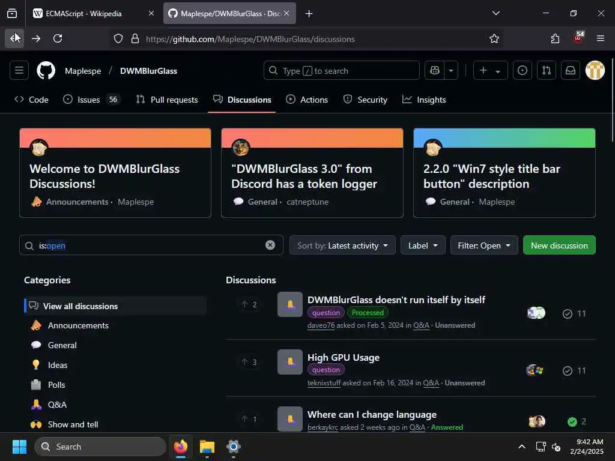Open the Issues tab

click(x=91, y=100)
